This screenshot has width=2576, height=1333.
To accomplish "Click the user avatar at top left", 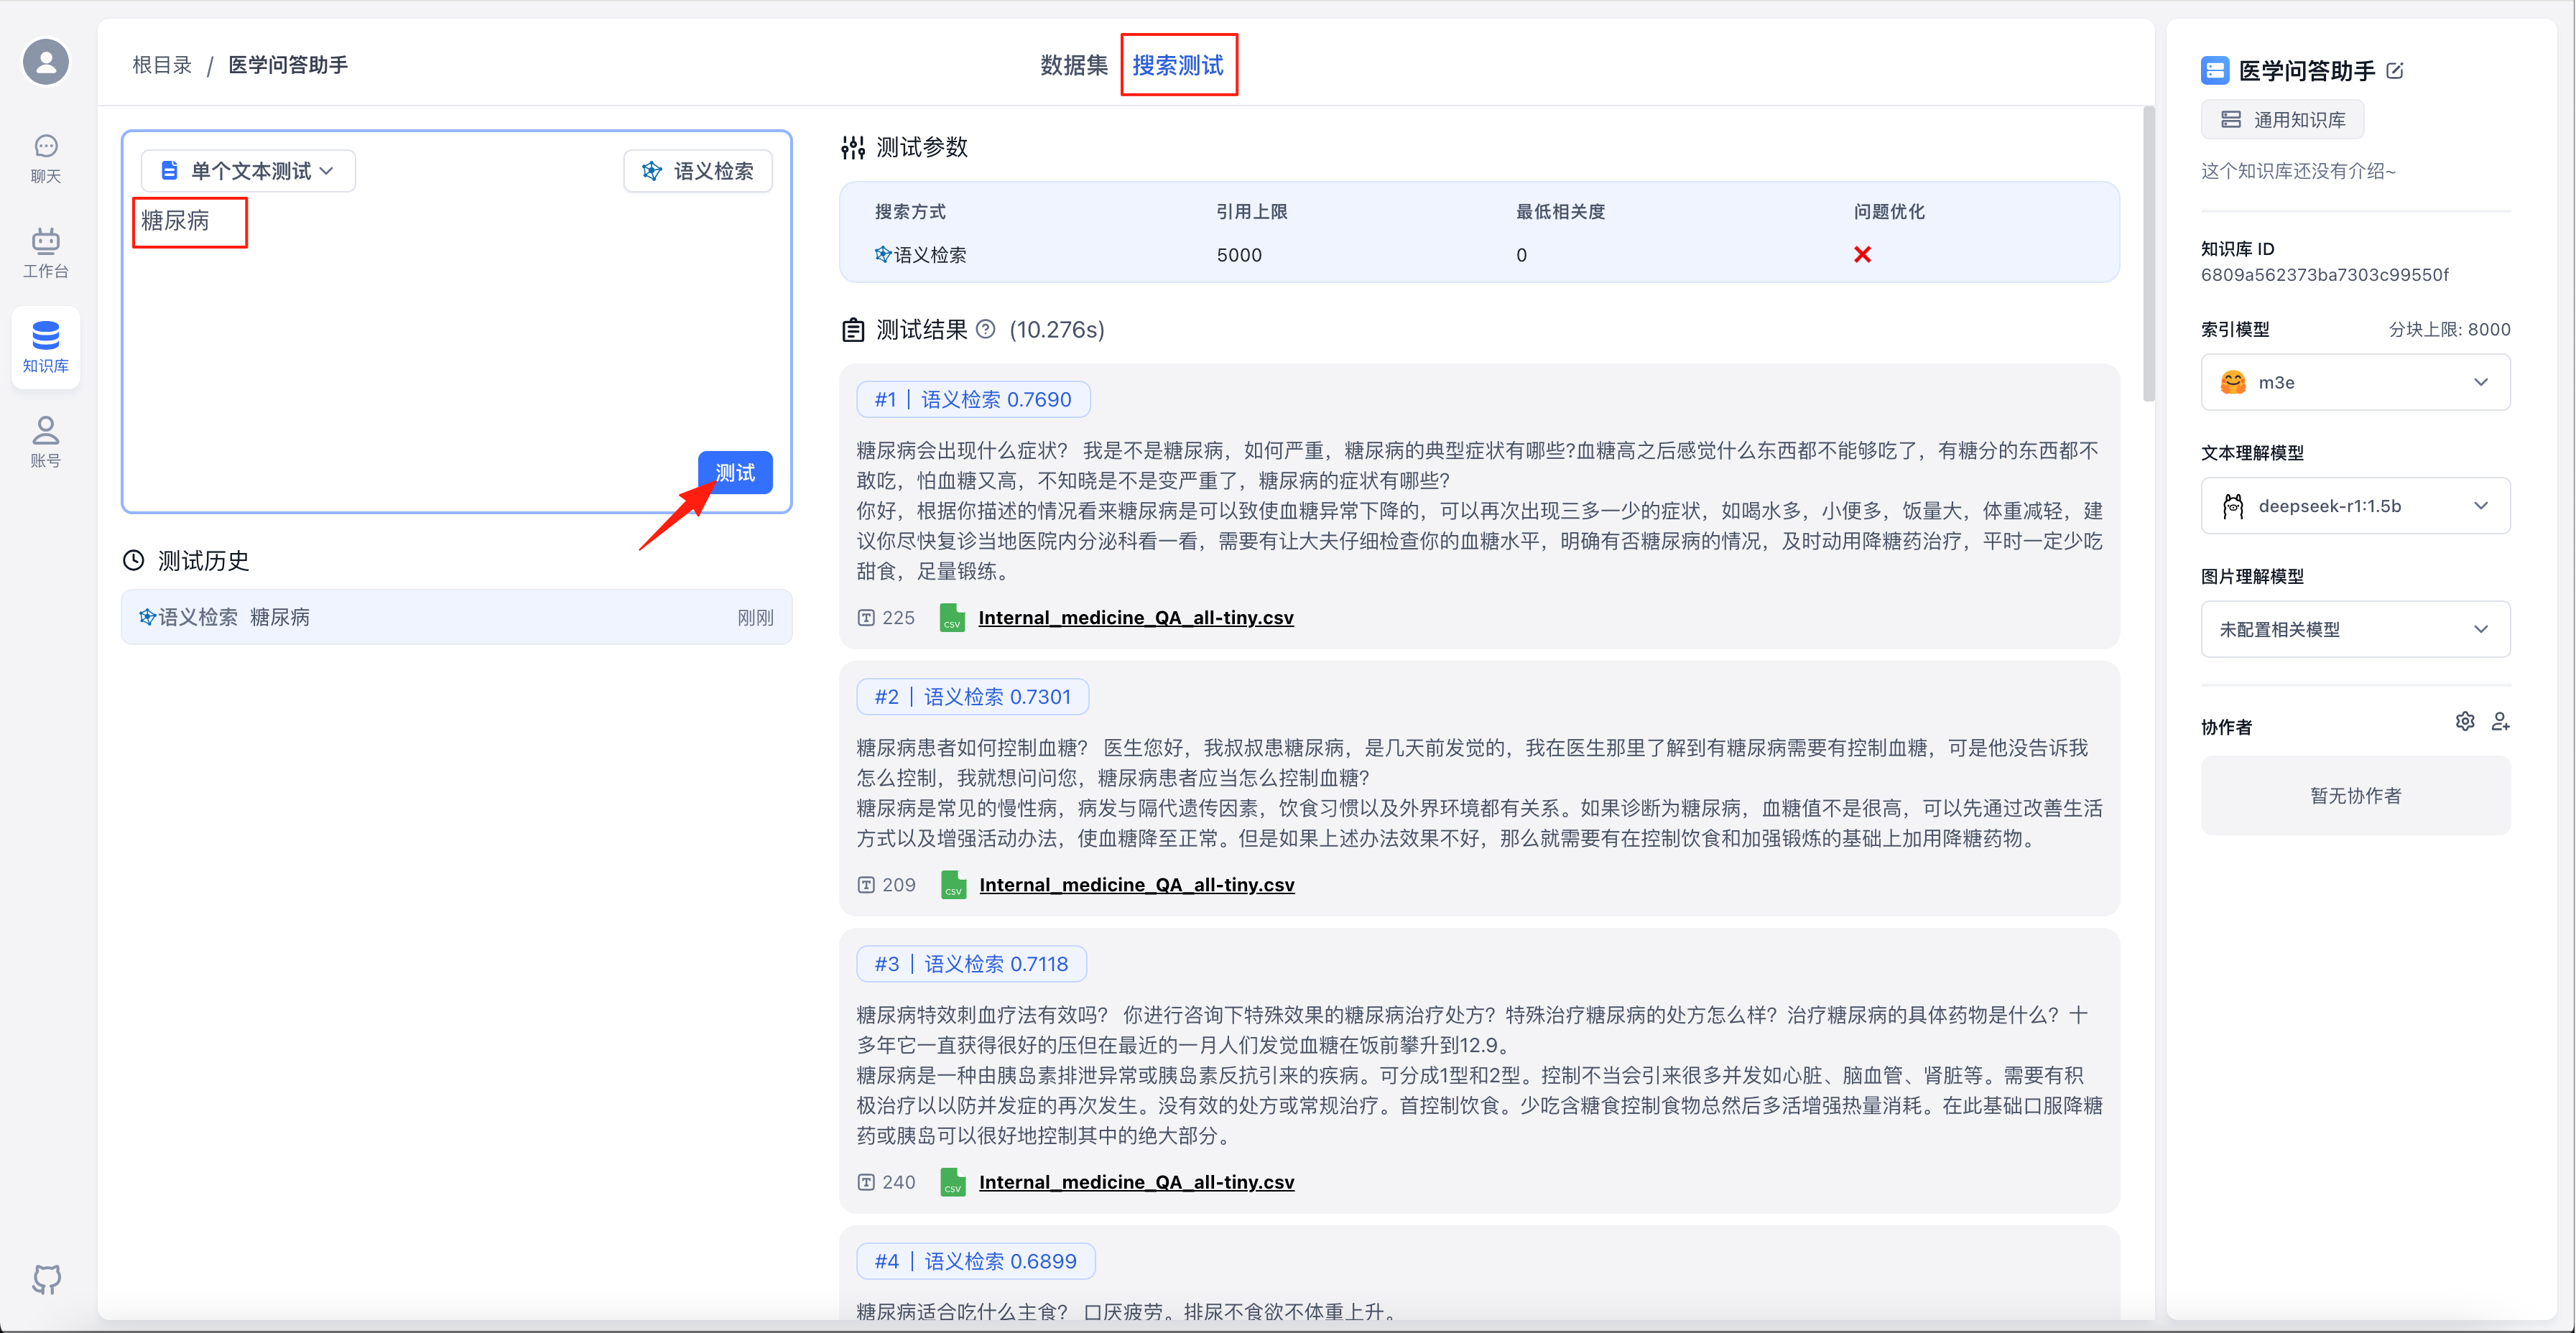I will (x=46, y=62).
